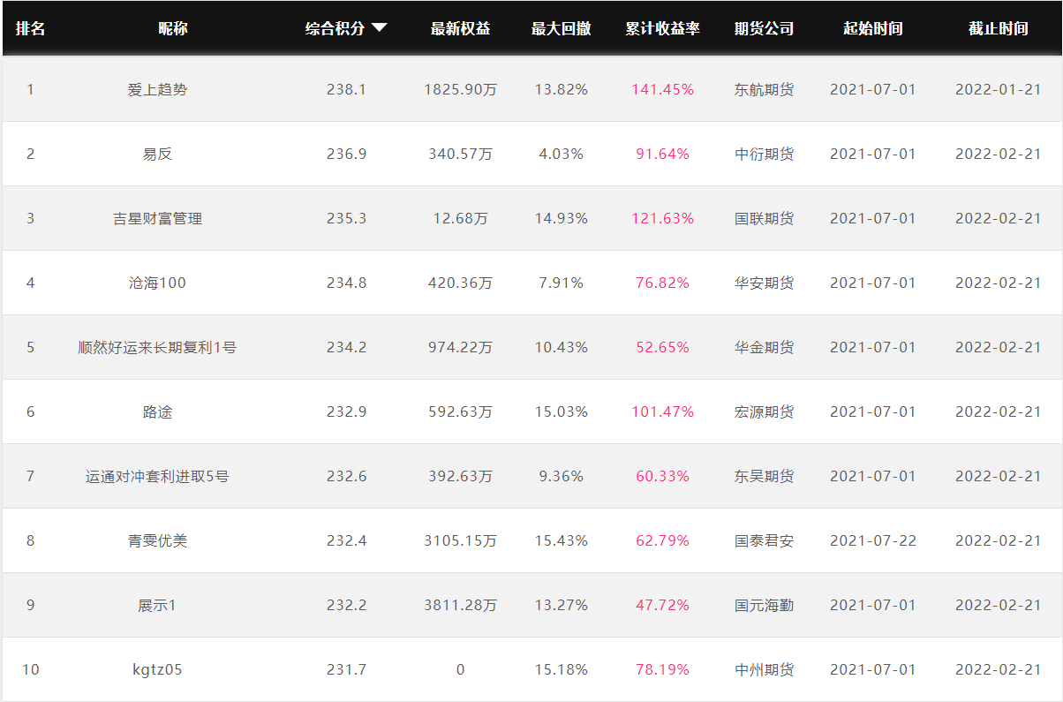The image size is (1063, 702).
Task: Click the 101.47% return value
Action: coord(662,411)
